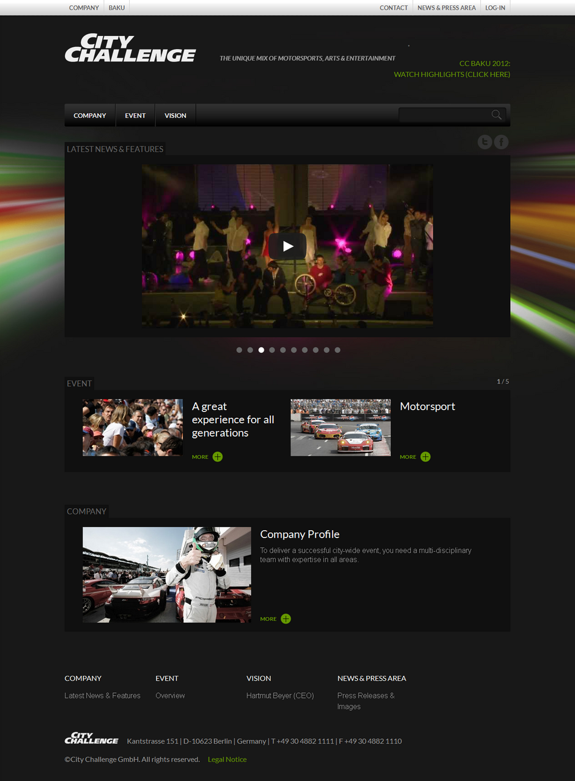Click the City Challenge footer logo
The width and height of the screenshot is (575, 781).
tap(92, 738)
